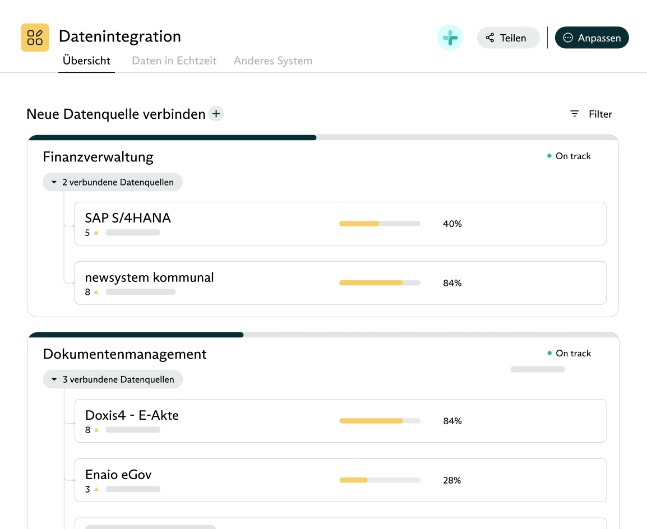Viewport: 647px width, 529px height.
Task: Select the Übersicht tab
Action: (86, 61)
